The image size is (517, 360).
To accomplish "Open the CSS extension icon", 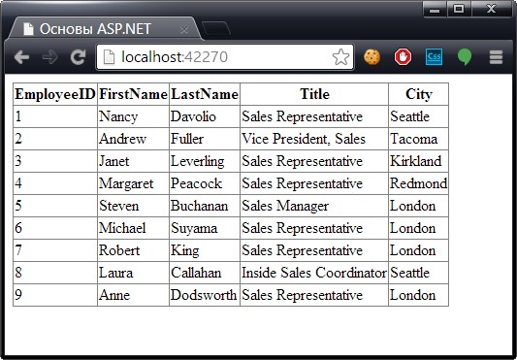I will [434, 56].
